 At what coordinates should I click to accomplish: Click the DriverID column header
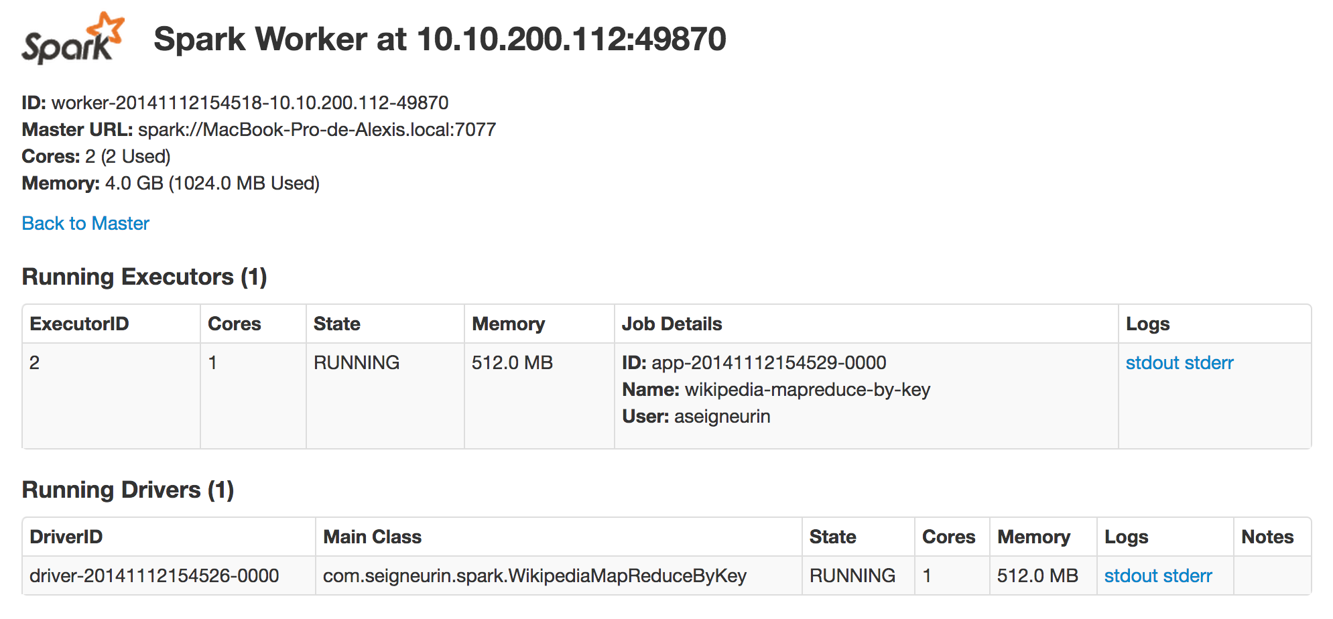(x=66, y=537)
